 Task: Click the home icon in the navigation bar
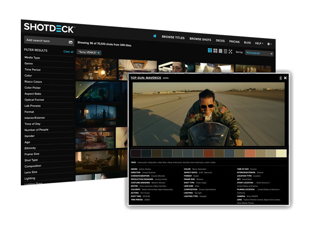154,36
